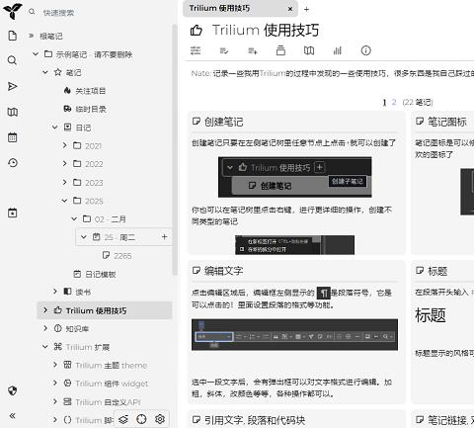Click the jump-to-note send icon
Viewport: 474px width, 428px height.
tap(12, 86)
